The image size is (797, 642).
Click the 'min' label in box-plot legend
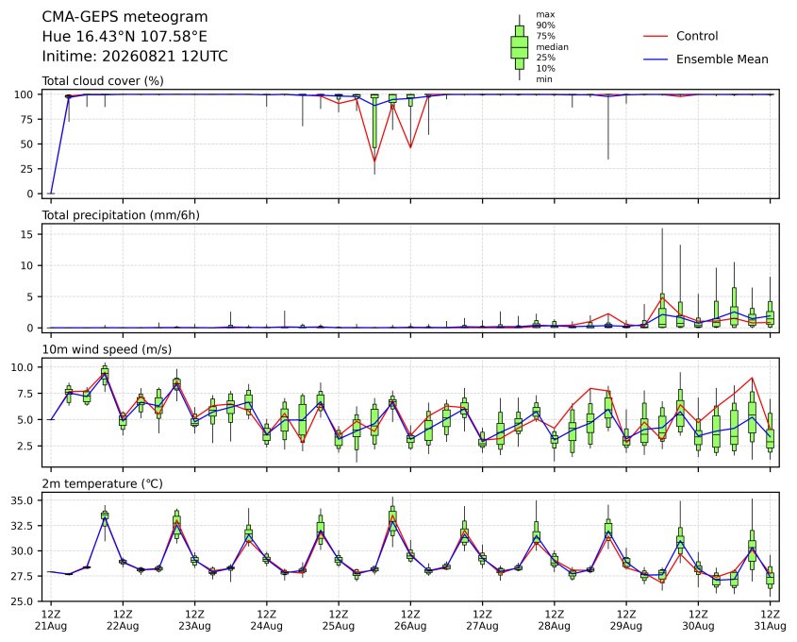coord(544,79)
